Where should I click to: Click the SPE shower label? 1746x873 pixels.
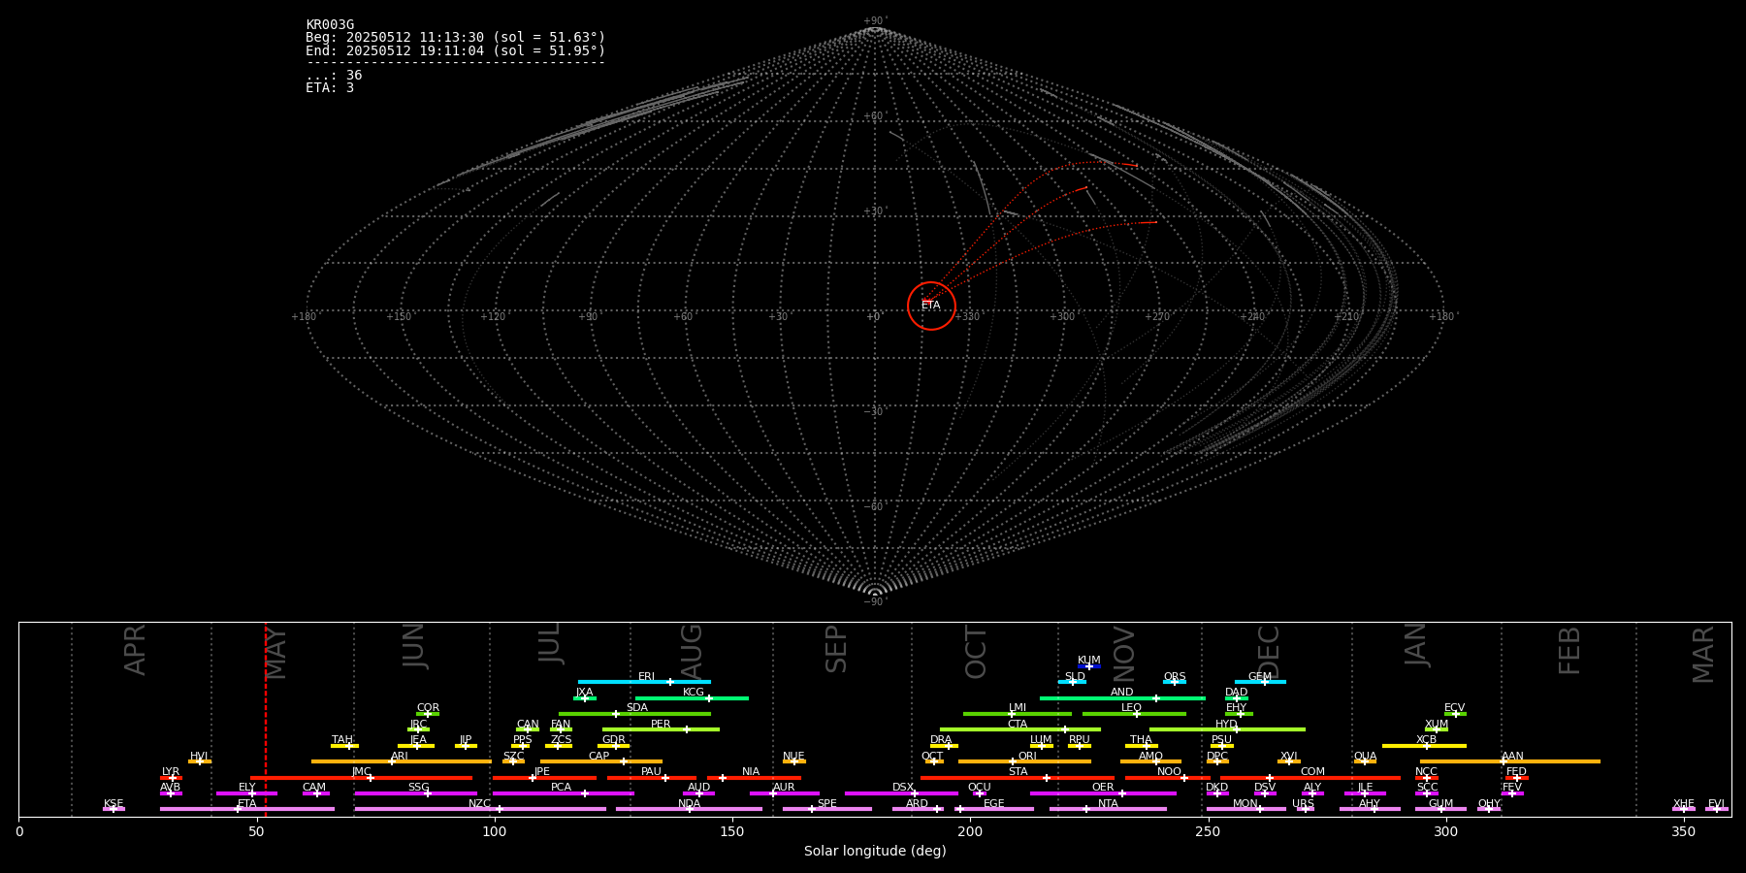827,804
